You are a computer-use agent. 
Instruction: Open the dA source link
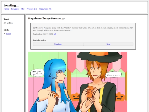click(55, 34)
